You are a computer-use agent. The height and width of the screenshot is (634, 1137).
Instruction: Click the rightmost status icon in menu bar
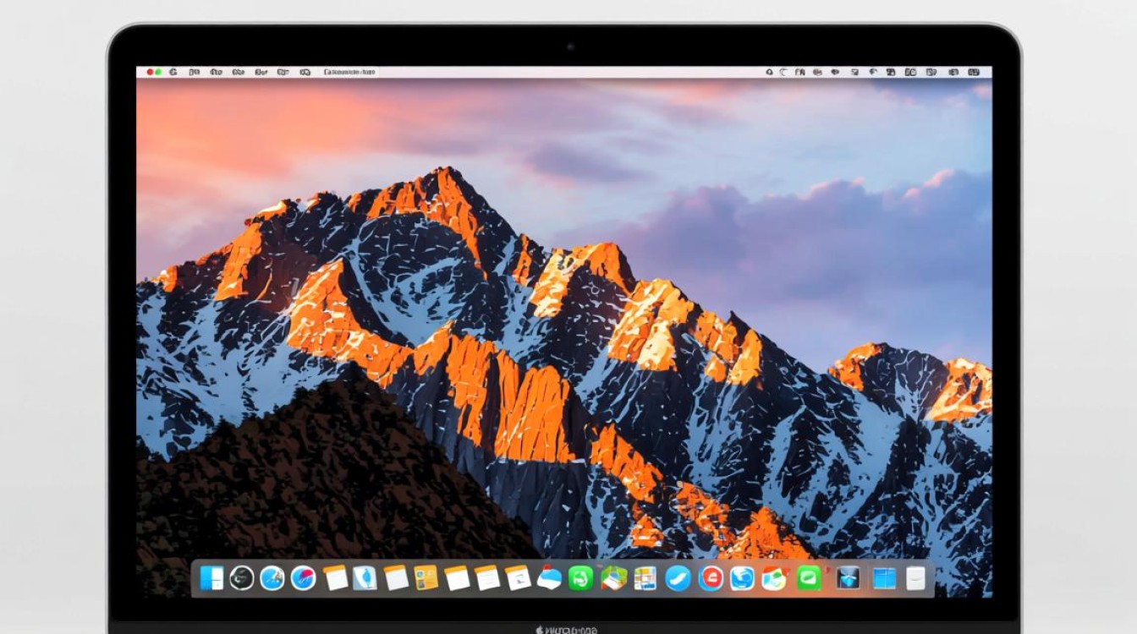pyautogui.click(x=975, y=73)
